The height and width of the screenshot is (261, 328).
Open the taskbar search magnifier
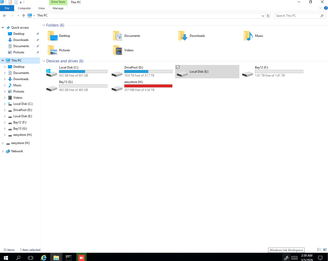coord(18,257)
